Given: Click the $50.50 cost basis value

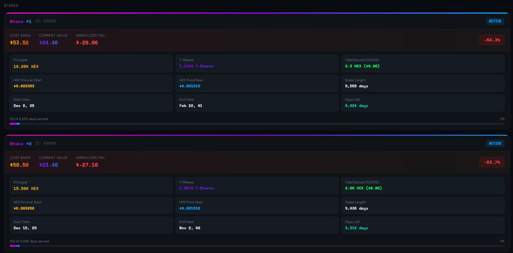Looking at the screenshot, I should coord(19,165).
